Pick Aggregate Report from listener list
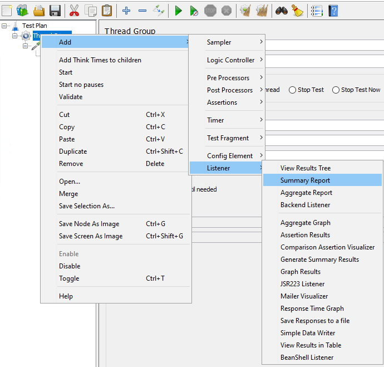Screen dimensions: 384x367 306,193
